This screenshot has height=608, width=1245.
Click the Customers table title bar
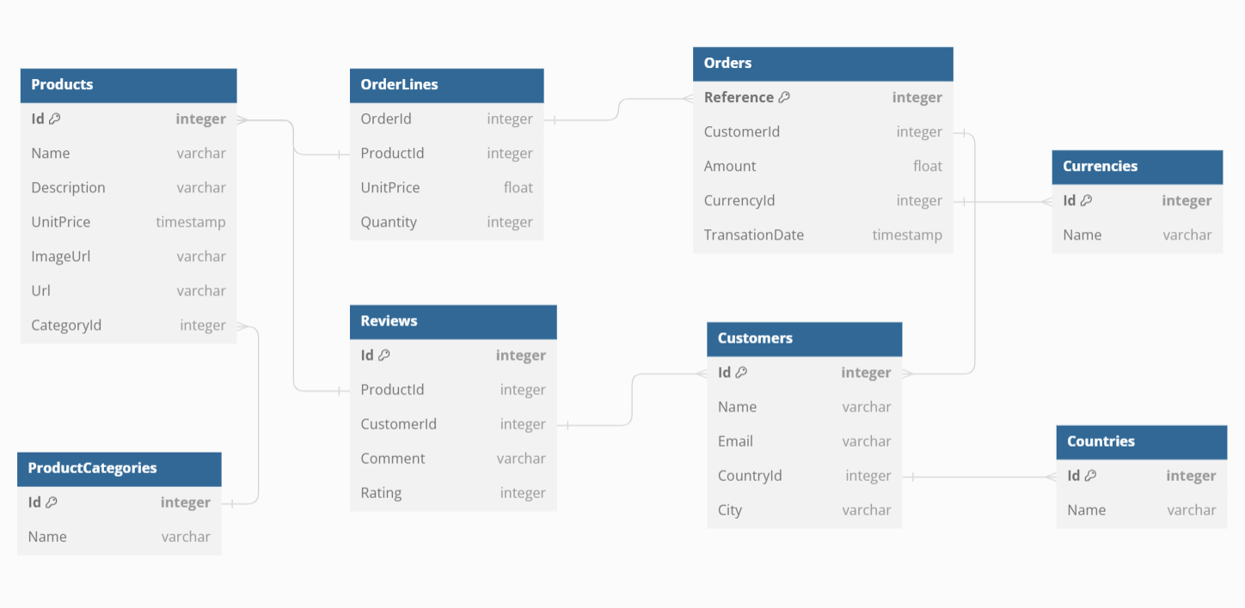point(804,338)
